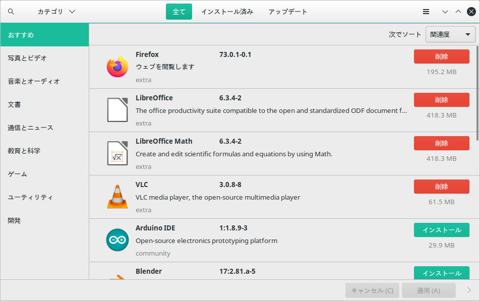Click the package list vertical scrollbar
This screenshot has height=301, width=480.
[x=477, y=93]
